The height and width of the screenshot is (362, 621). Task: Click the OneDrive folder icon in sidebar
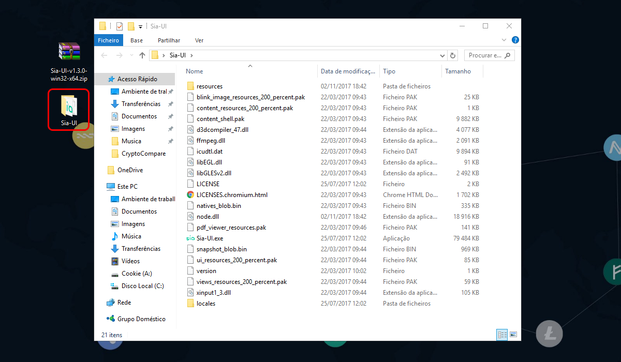111,170
